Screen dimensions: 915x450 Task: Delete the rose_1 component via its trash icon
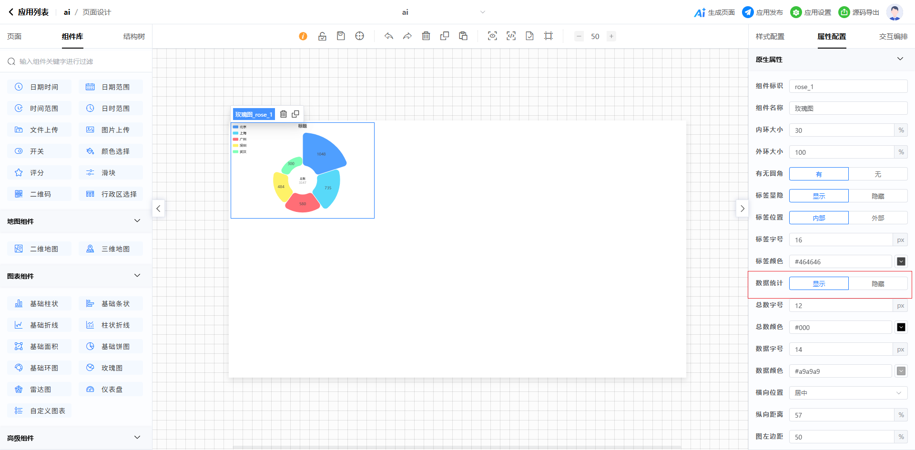pos(284,114)
